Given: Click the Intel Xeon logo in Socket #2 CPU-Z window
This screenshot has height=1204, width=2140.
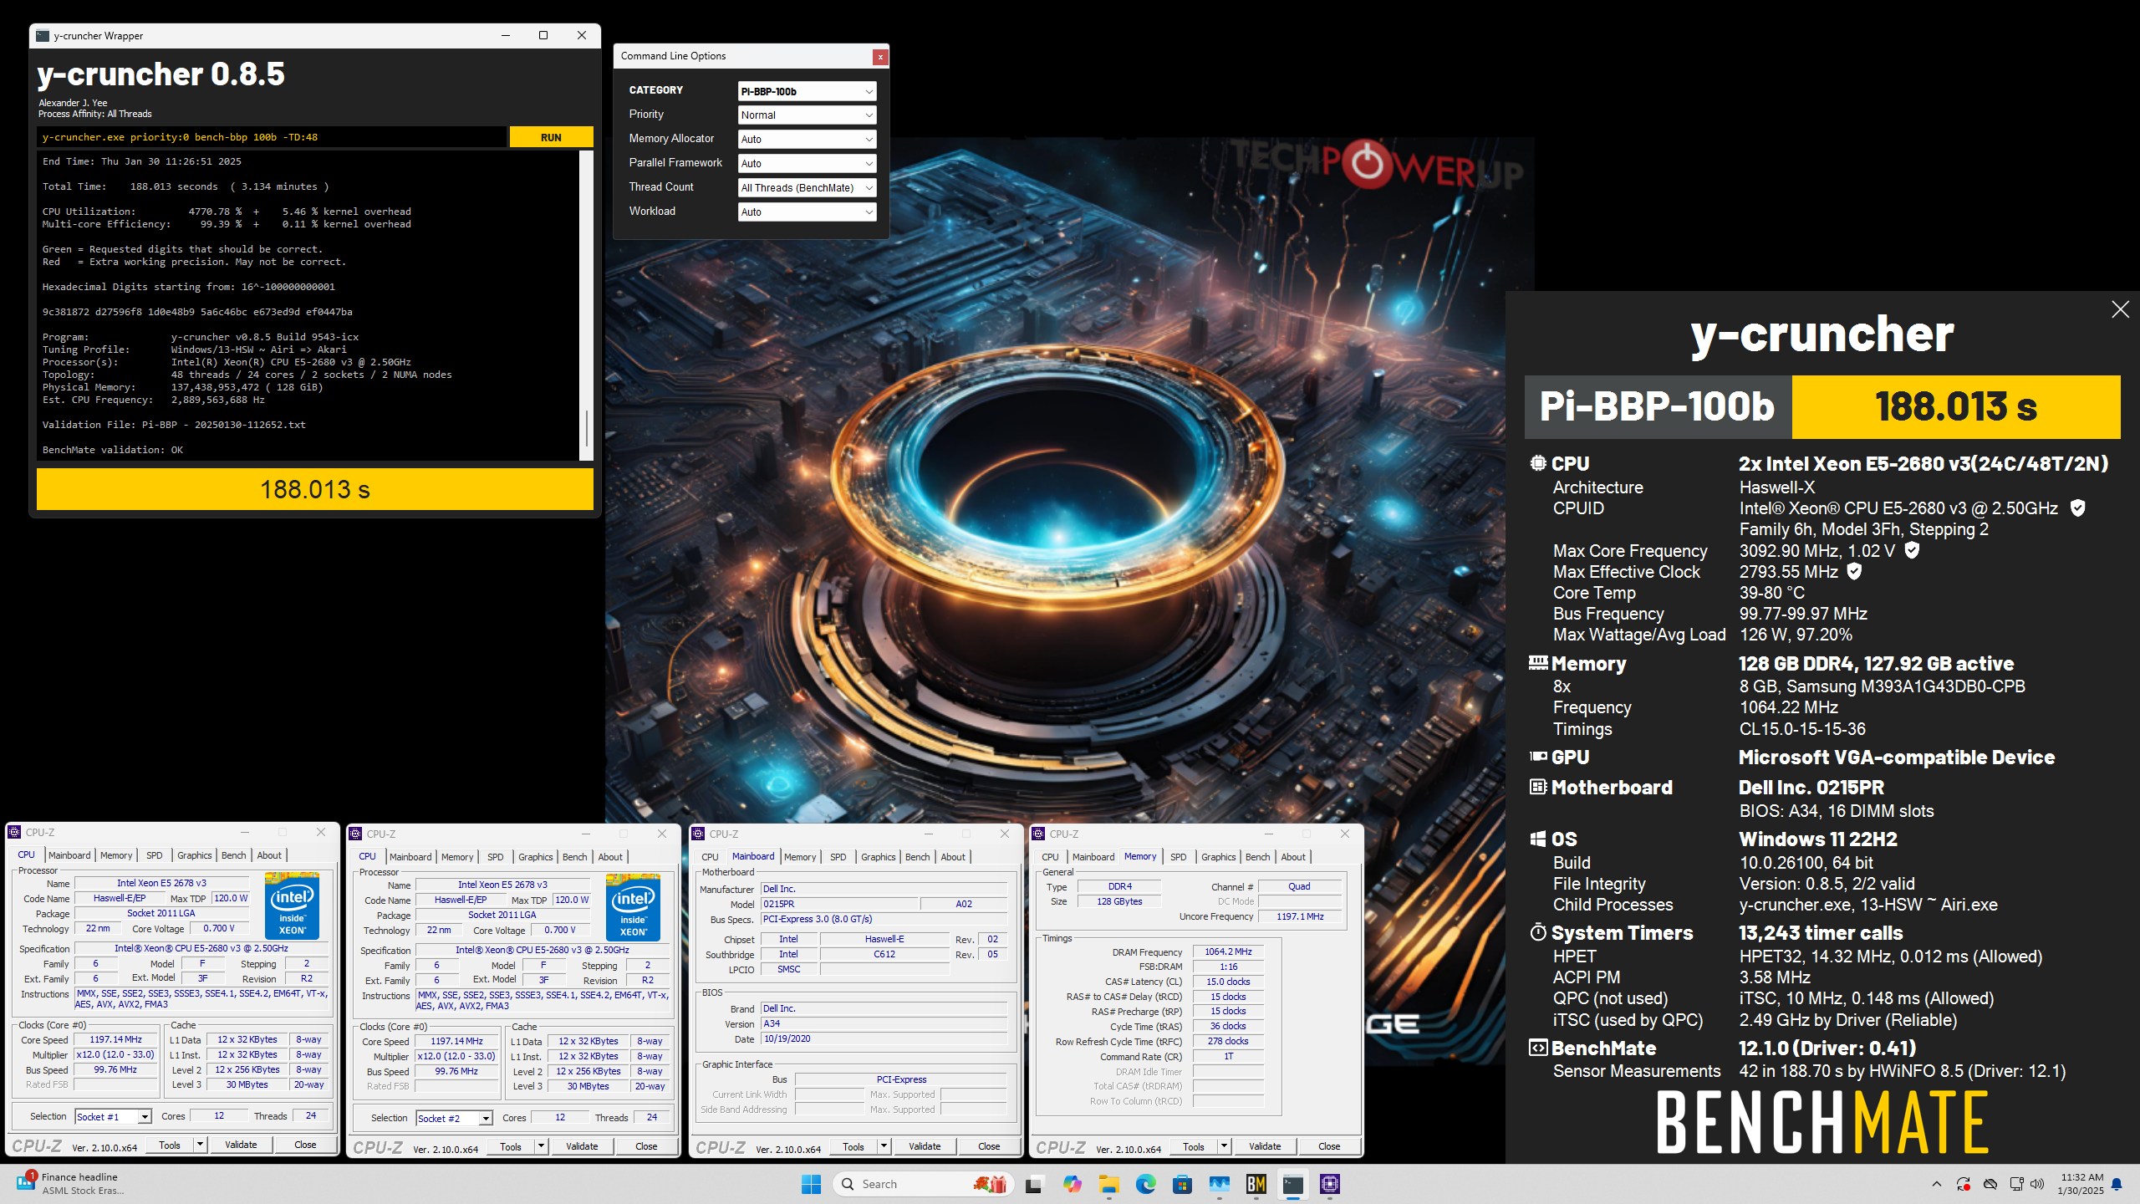Looking at the screenshot, I should (x=633, y=907).
